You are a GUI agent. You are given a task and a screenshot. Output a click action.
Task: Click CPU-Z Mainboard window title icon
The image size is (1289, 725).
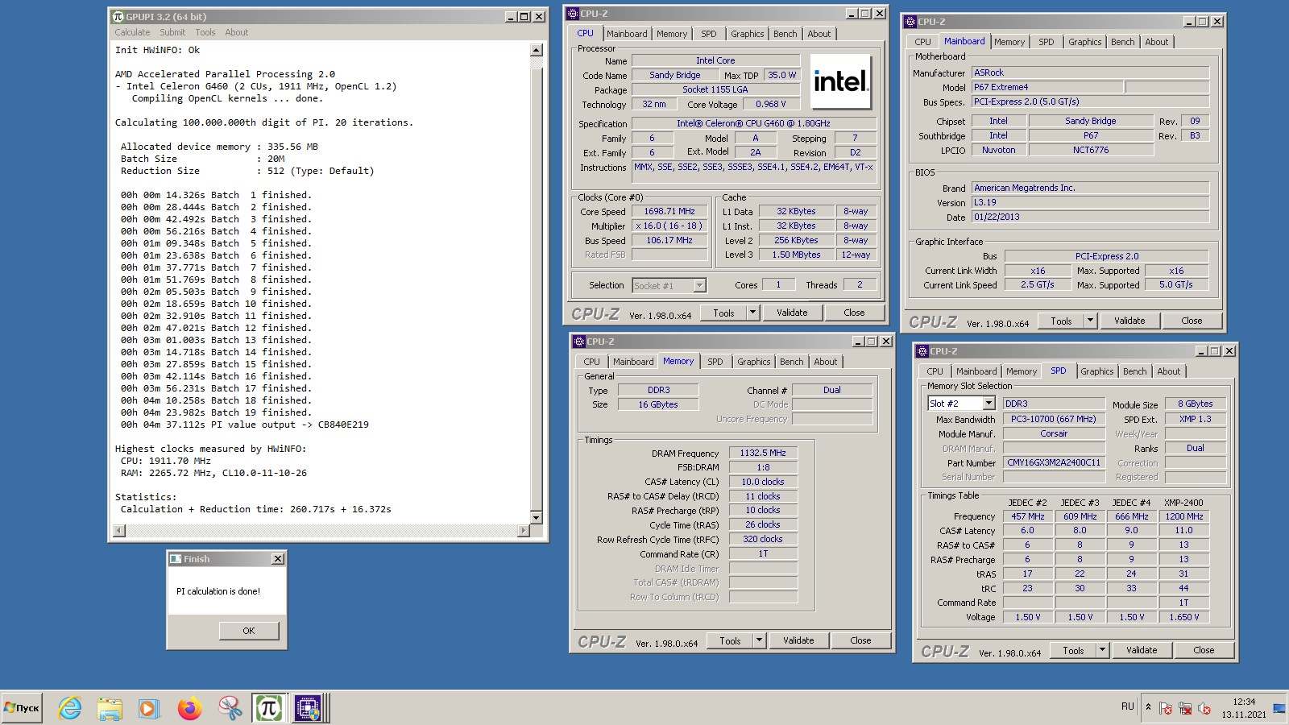click(x=910, y=22)
